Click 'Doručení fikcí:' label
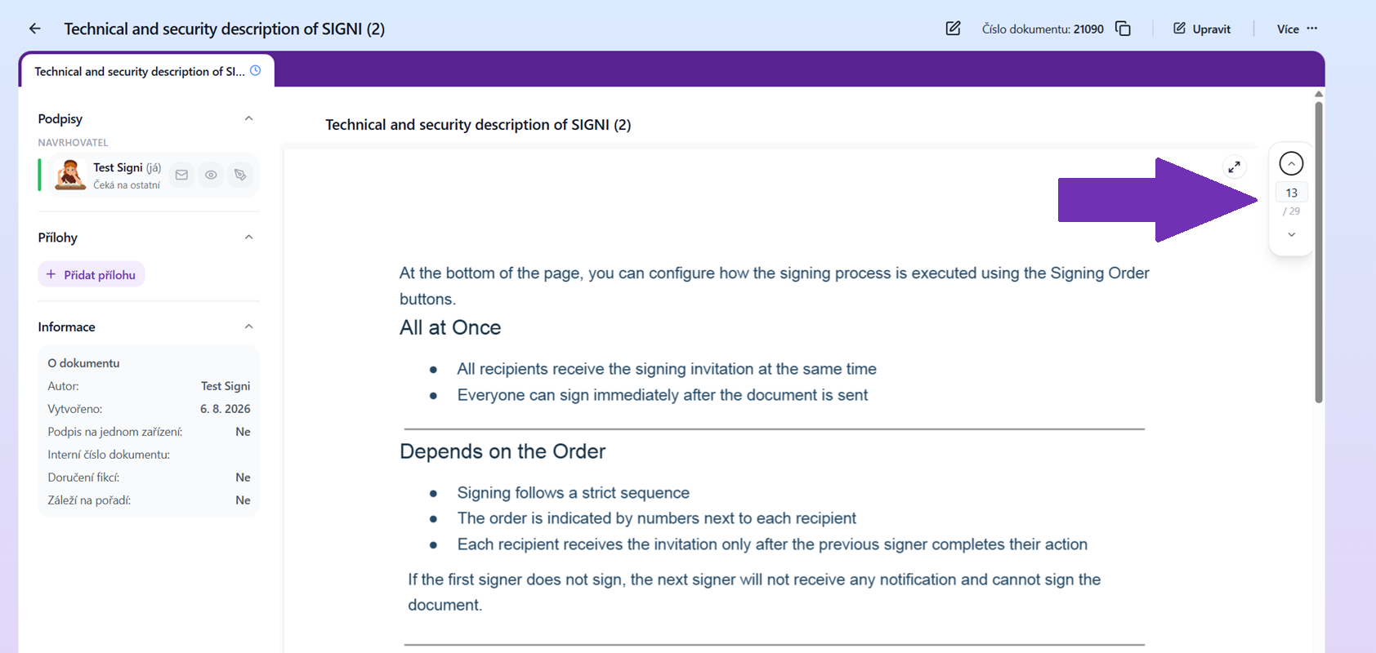Image resolution: width=1376 pixels, height=653 pixels. (83, 478)
